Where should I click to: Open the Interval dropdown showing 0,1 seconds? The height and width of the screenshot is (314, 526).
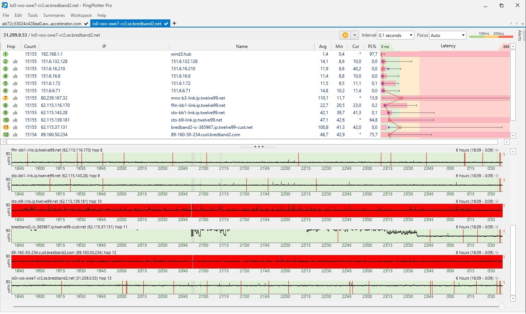(x=395, y=35)
